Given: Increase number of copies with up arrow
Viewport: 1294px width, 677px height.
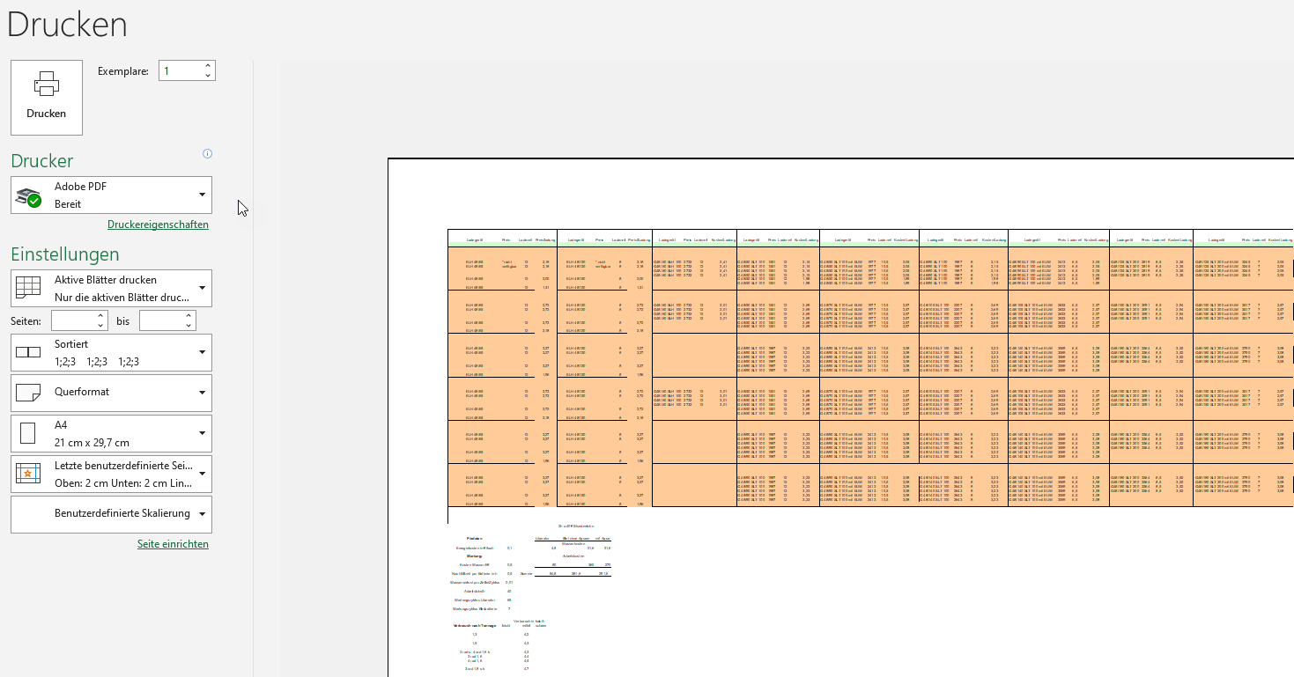Looking at the screenshot, I should tap(208, 66).
